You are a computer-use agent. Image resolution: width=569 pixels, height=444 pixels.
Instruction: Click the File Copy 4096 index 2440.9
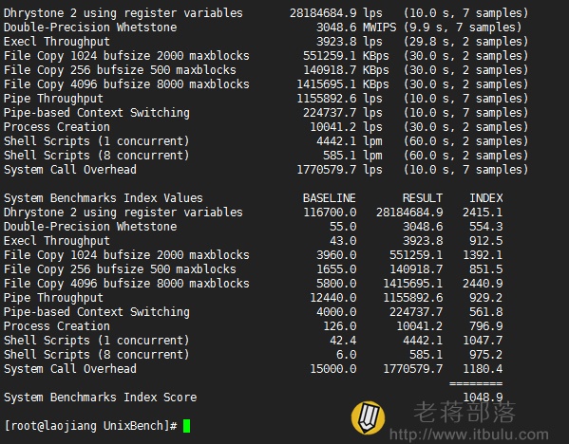coord(483,283)
